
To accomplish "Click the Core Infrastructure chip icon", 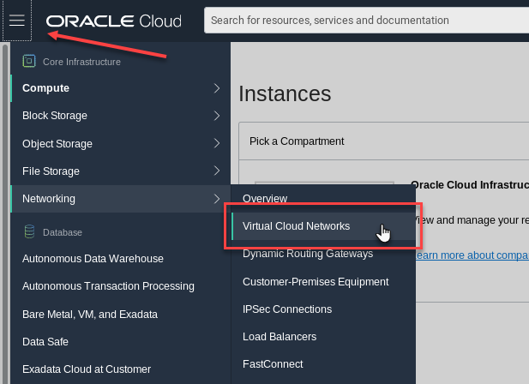I will tap(29, 62).
